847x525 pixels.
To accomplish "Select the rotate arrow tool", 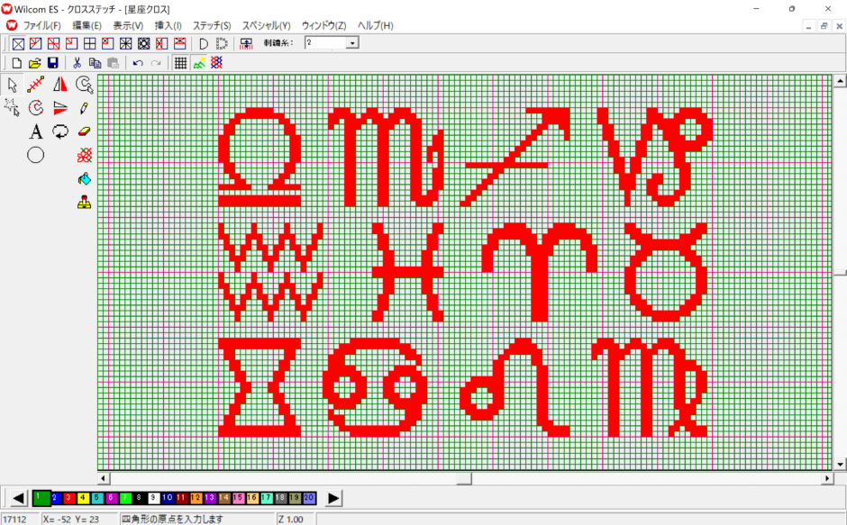I will click(60, 131).
